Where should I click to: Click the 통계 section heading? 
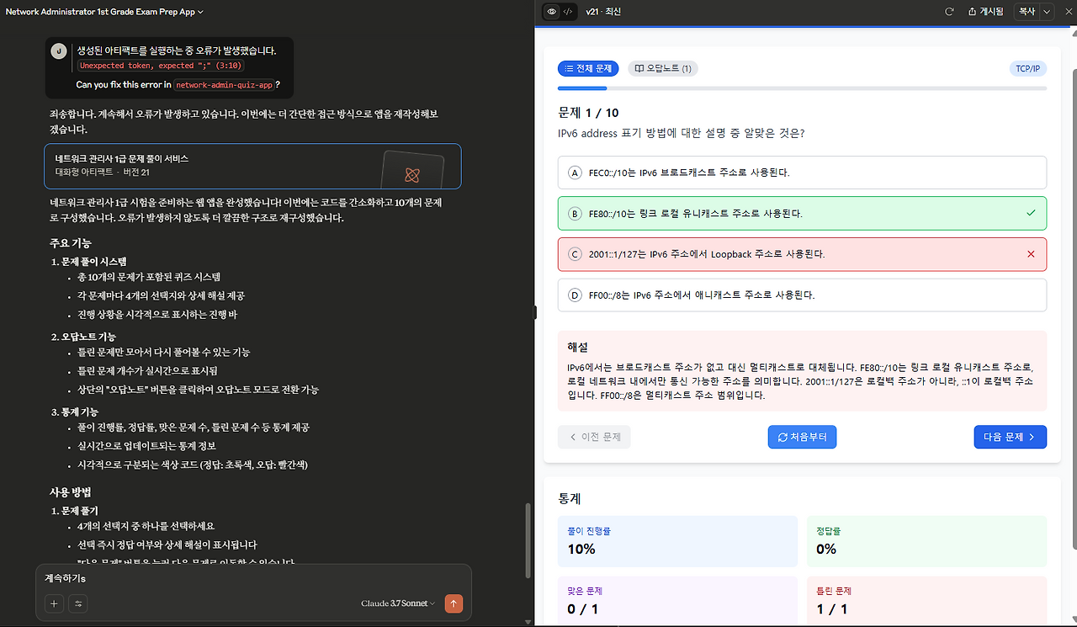(570, 499)
